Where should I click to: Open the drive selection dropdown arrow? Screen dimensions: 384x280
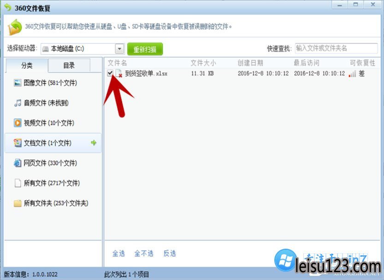[x=119, y=49]
